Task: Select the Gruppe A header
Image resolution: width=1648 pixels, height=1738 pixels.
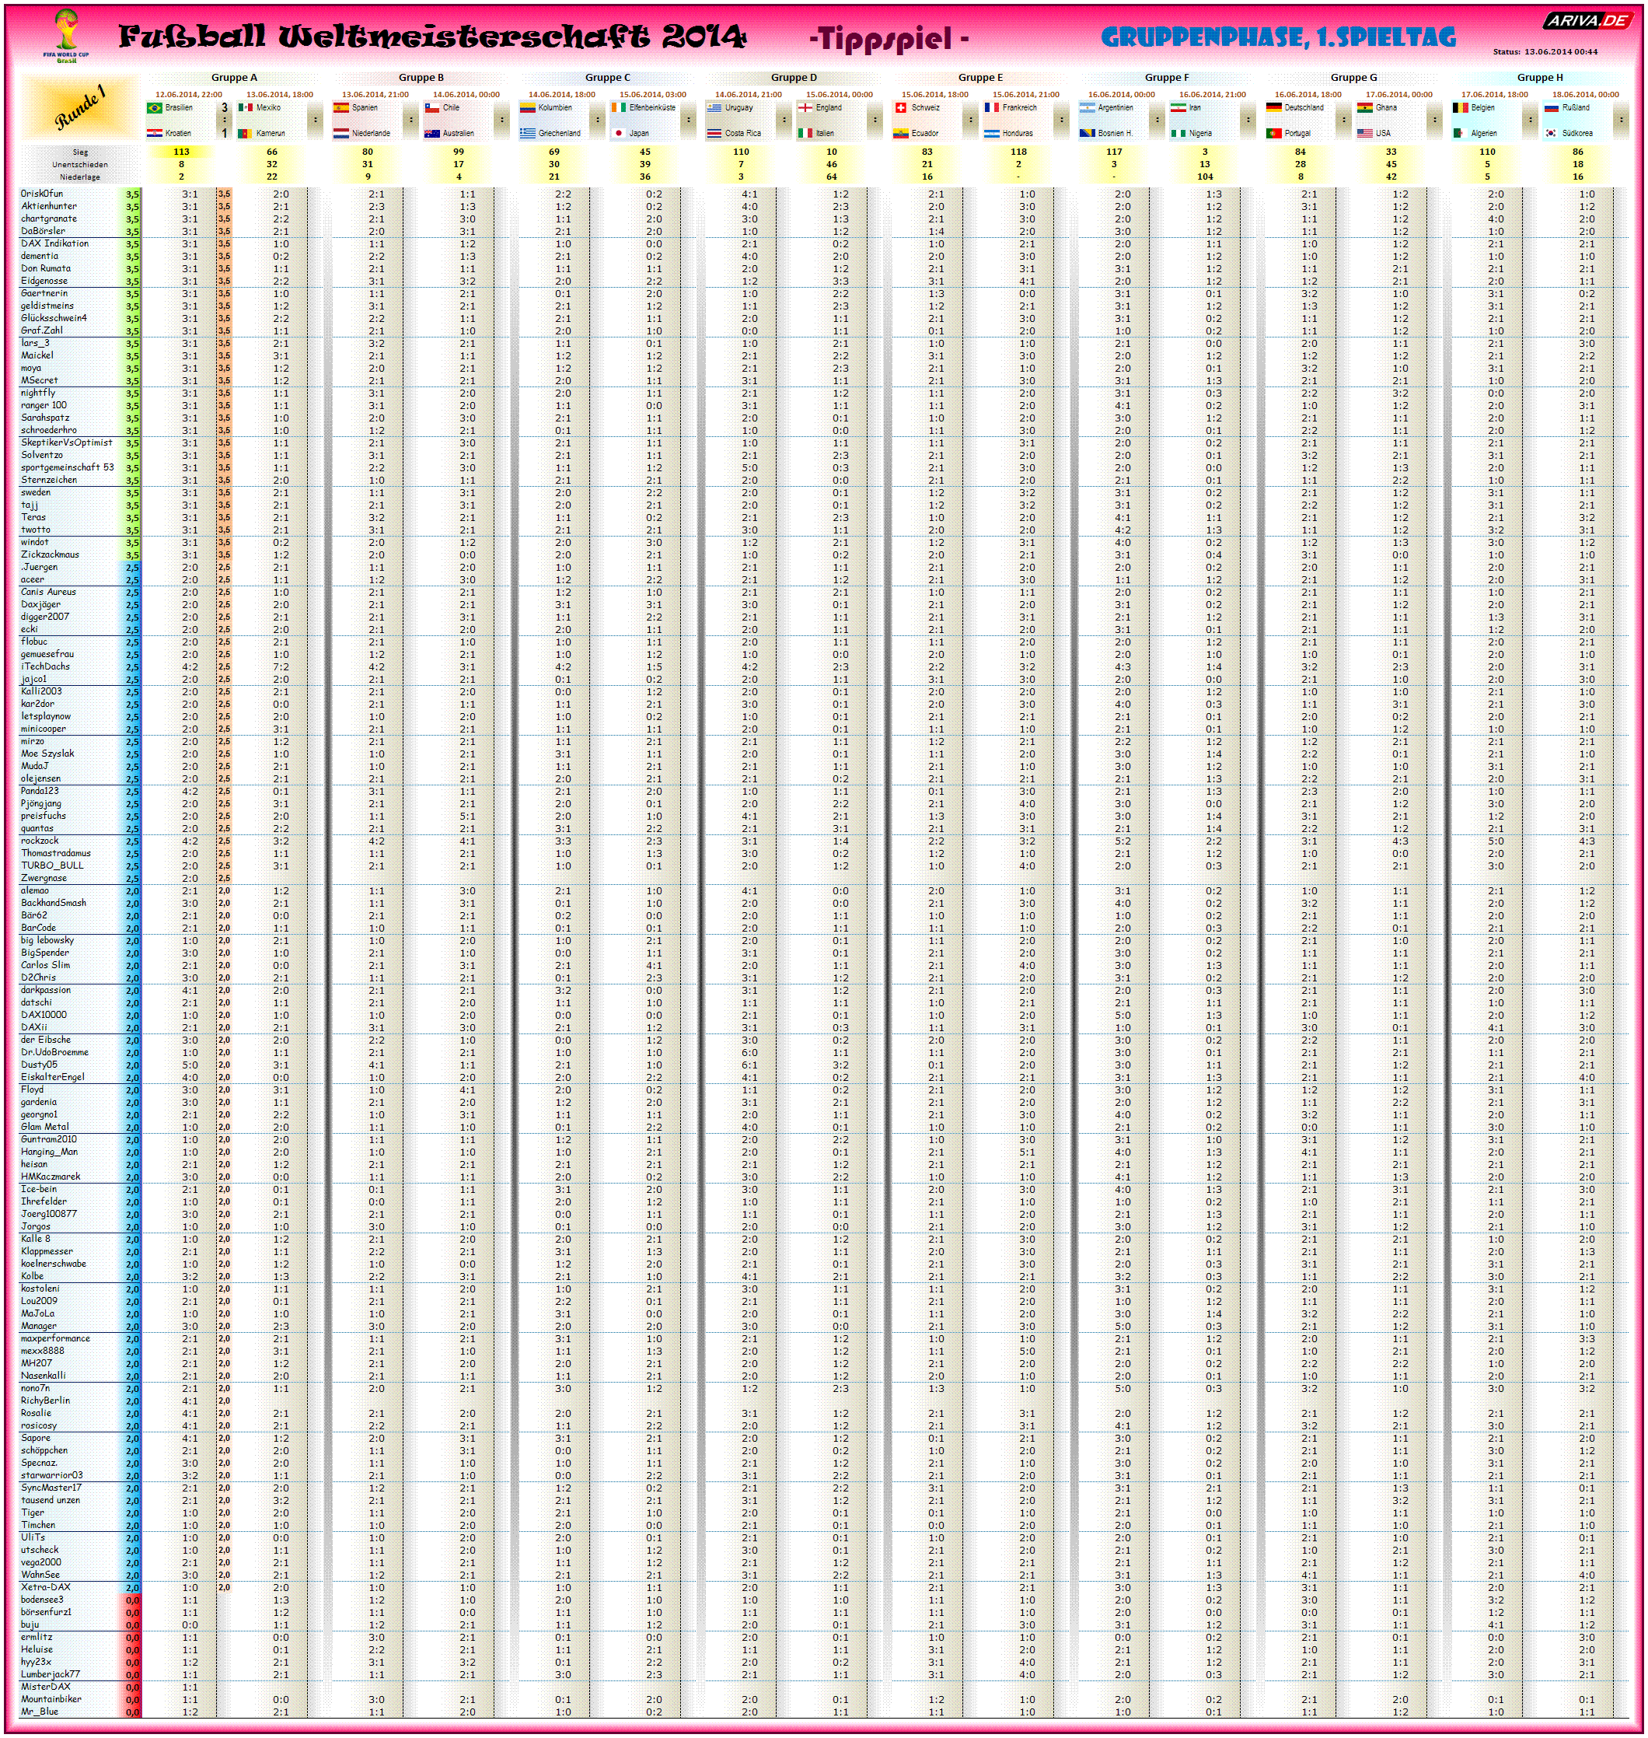Action: (235, 79)
